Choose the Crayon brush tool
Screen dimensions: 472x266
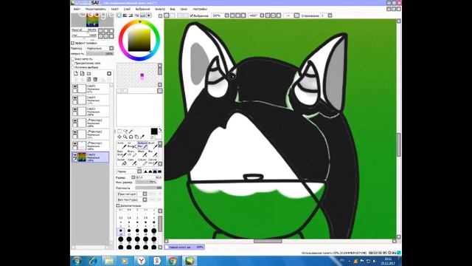click(142, 162)
